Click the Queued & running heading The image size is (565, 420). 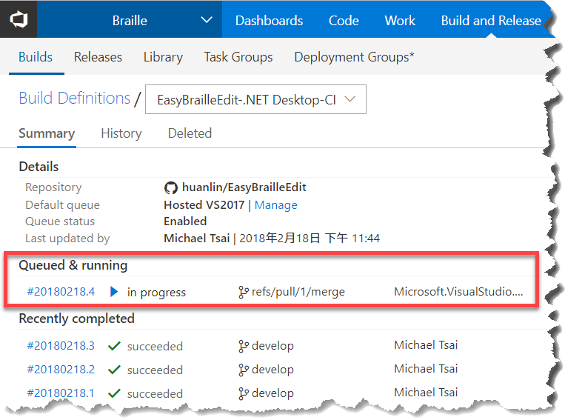tap(73, 265)
